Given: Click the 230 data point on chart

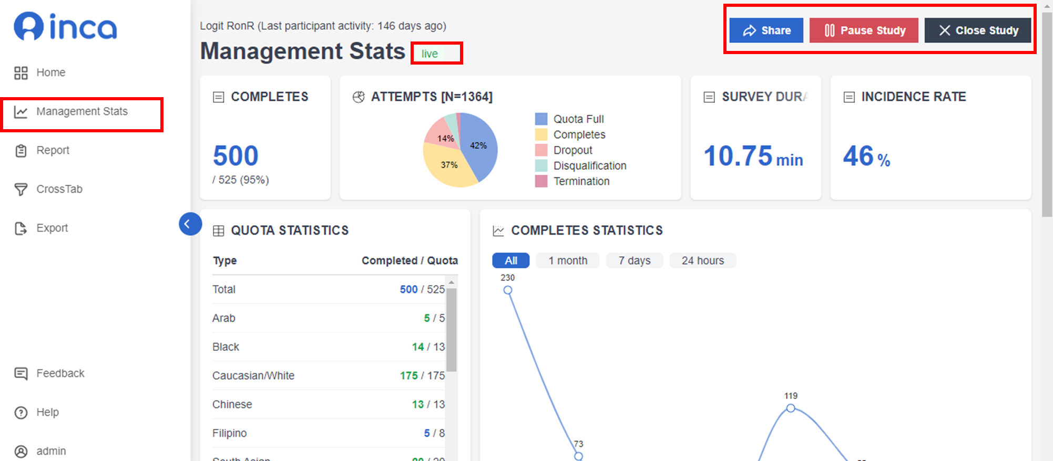Looking at the screenshot, I should (508, 290).
